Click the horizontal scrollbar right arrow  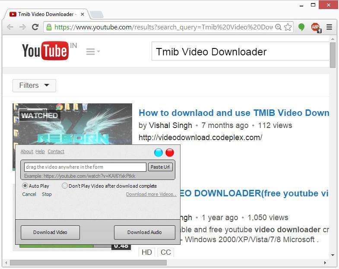pyautogui.click(x=325, y=263)
